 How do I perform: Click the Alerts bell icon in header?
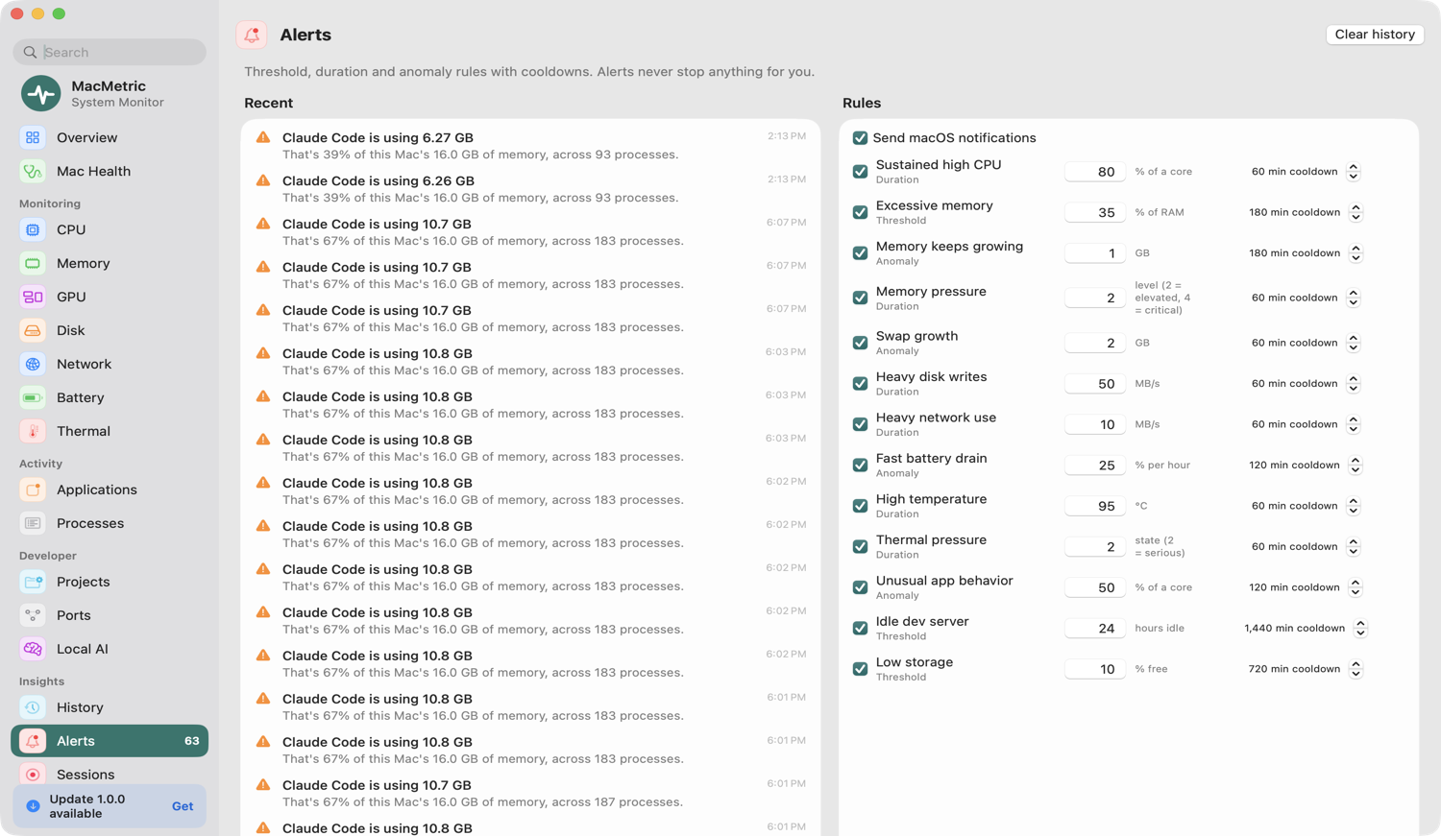pos(252,35)
